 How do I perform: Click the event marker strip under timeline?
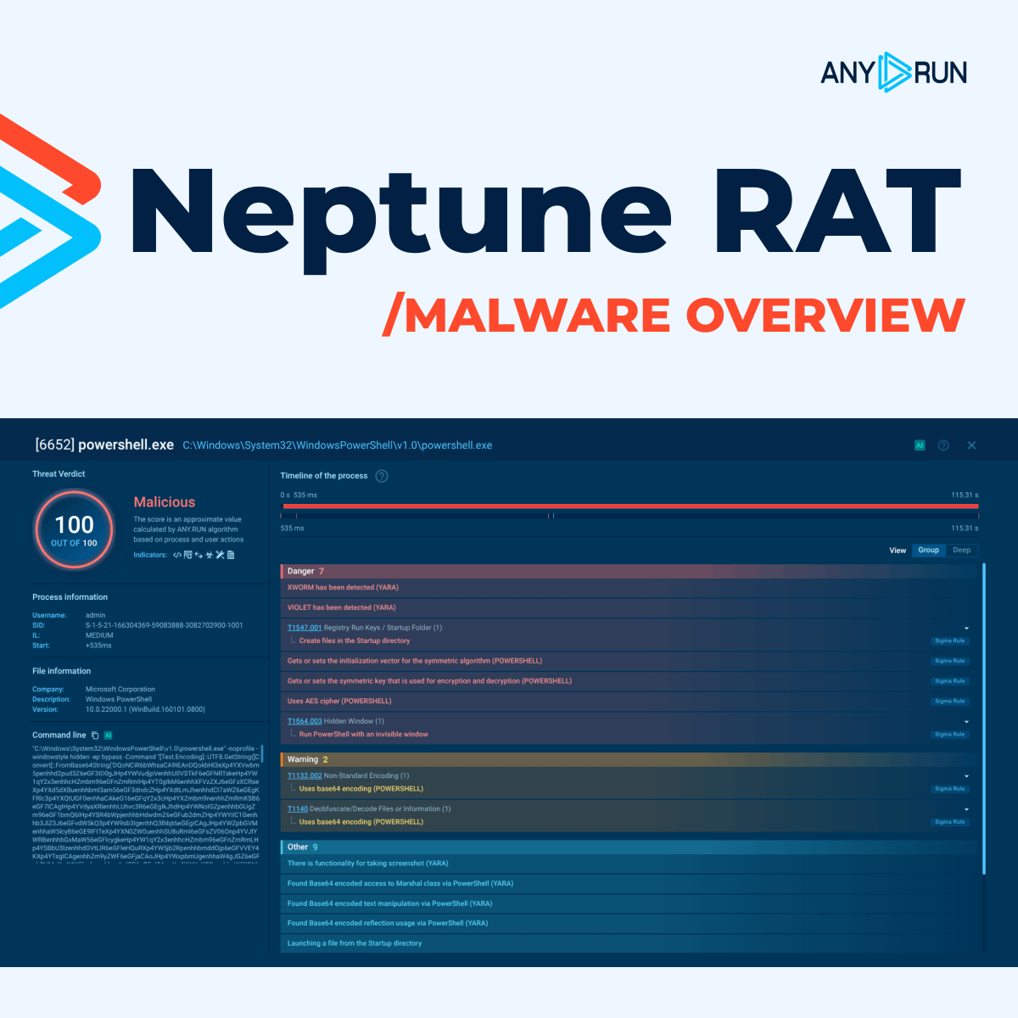(x=630, y=515)
